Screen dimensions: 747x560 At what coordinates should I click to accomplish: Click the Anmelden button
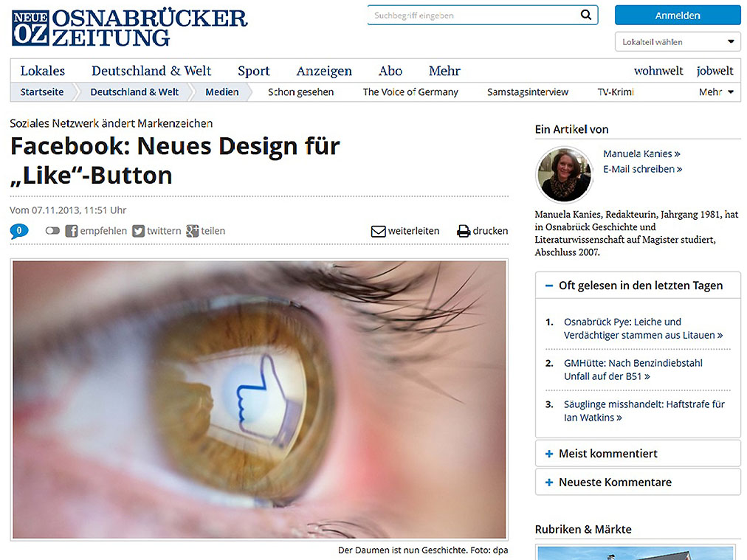click(678, 15)
